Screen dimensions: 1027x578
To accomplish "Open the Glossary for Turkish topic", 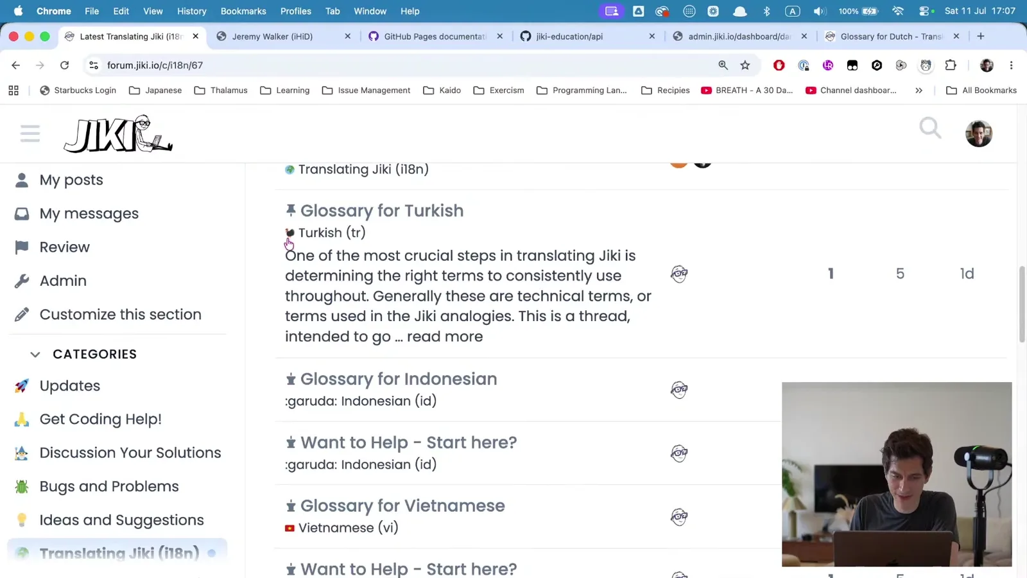I will coord(382,211).
